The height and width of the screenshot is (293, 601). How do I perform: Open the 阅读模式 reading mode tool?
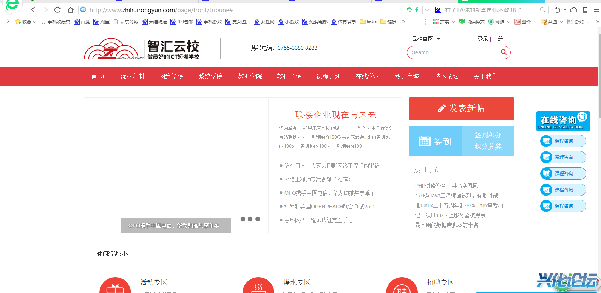point(472,22)
